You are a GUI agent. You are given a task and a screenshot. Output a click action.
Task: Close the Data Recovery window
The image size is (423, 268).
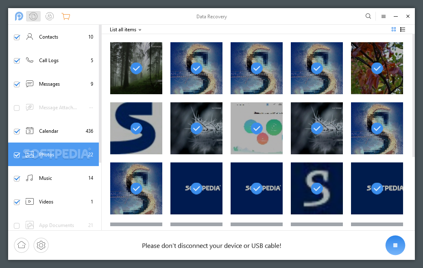(408, 16)
